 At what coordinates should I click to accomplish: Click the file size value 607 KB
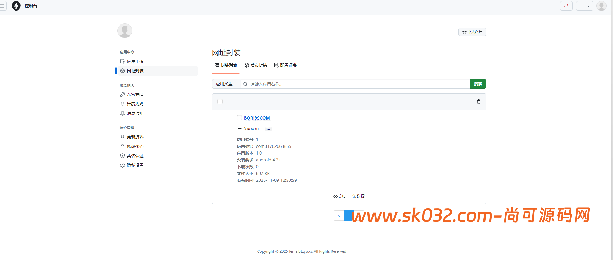pyautogui.click(x=263, y=174)
